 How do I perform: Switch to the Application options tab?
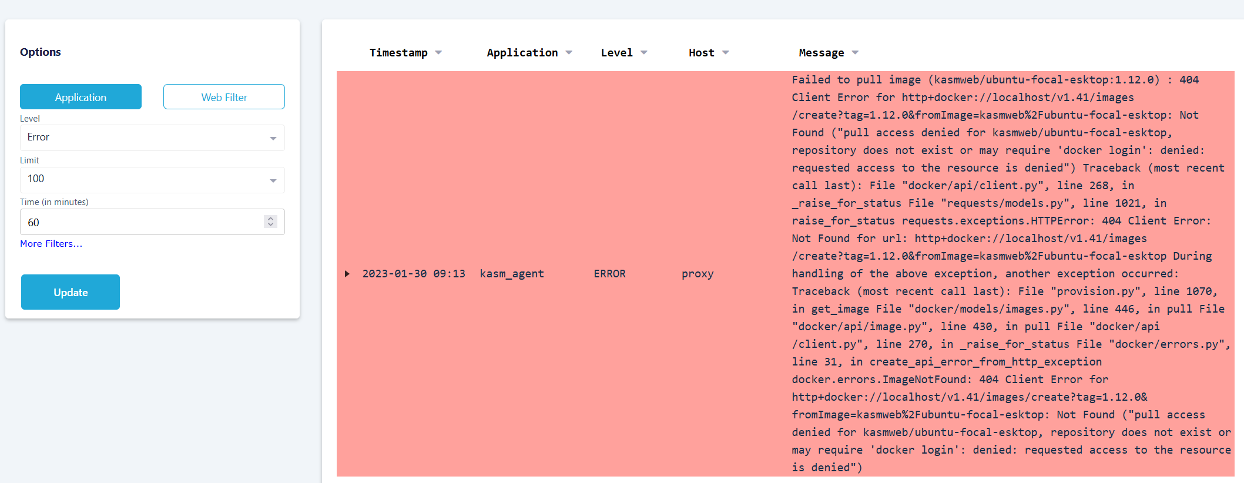[81, 97]
